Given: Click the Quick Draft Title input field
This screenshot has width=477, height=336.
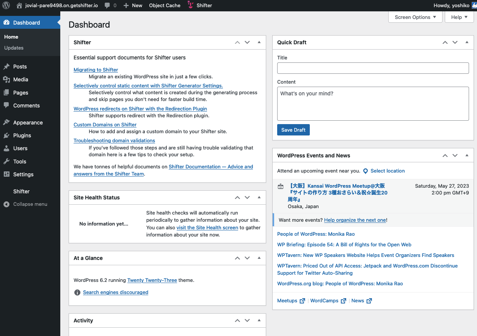Looking at the screenshot, I should (373, 68).
